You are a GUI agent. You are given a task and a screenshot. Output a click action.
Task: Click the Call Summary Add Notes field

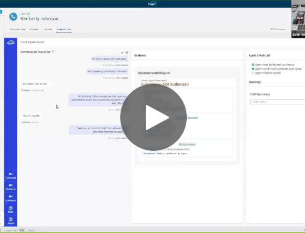coord(278,102)
